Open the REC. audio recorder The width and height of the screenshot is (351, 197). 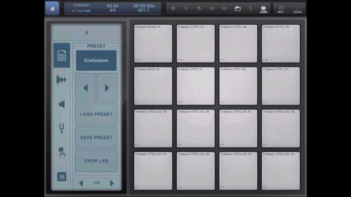tap(281, 10)
